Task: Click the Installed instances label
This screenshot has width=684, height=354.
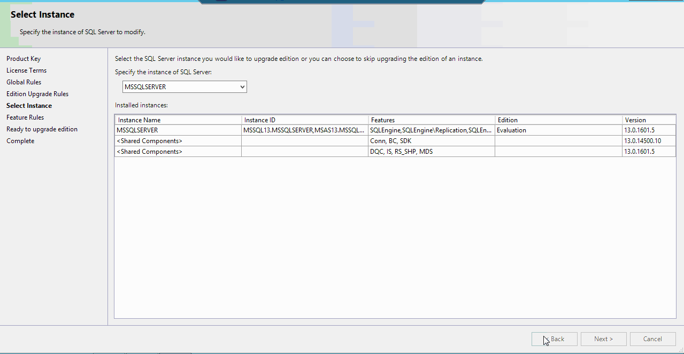Action: (x=141, y=106)
